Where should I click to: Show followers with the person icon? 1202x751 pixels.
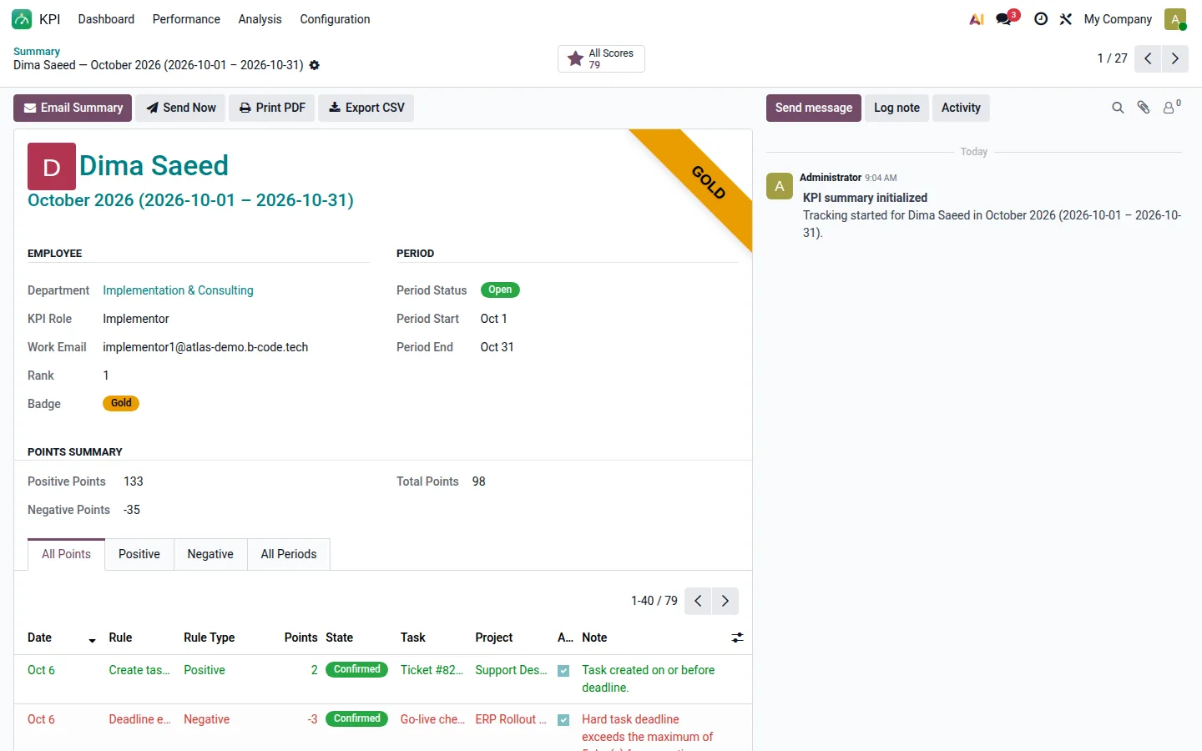[x=1171, y=108]
